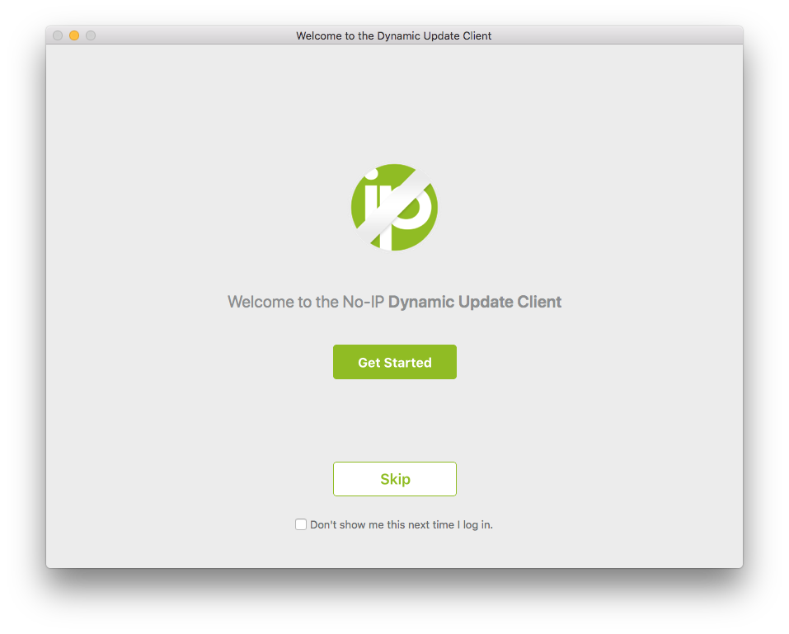Click the Get Started button

394,362
